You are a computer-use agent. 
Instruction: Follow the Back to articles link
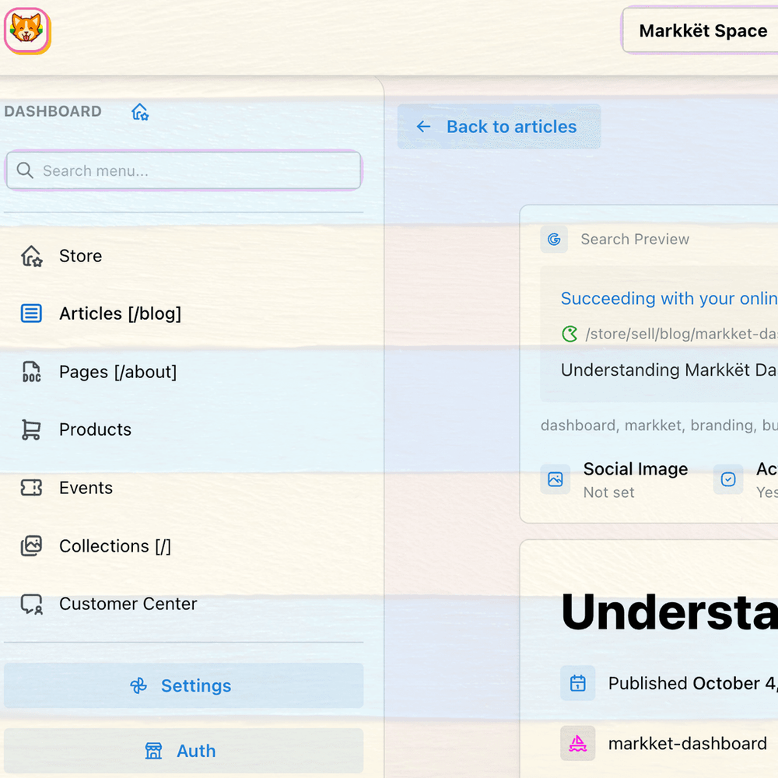499,126
